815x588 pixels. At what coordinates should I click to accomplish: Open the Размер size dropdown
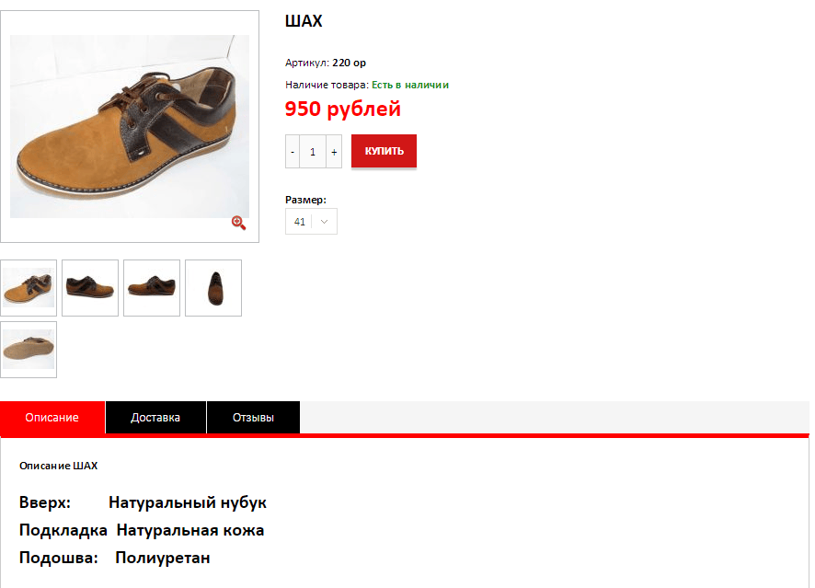pos(311,222)
